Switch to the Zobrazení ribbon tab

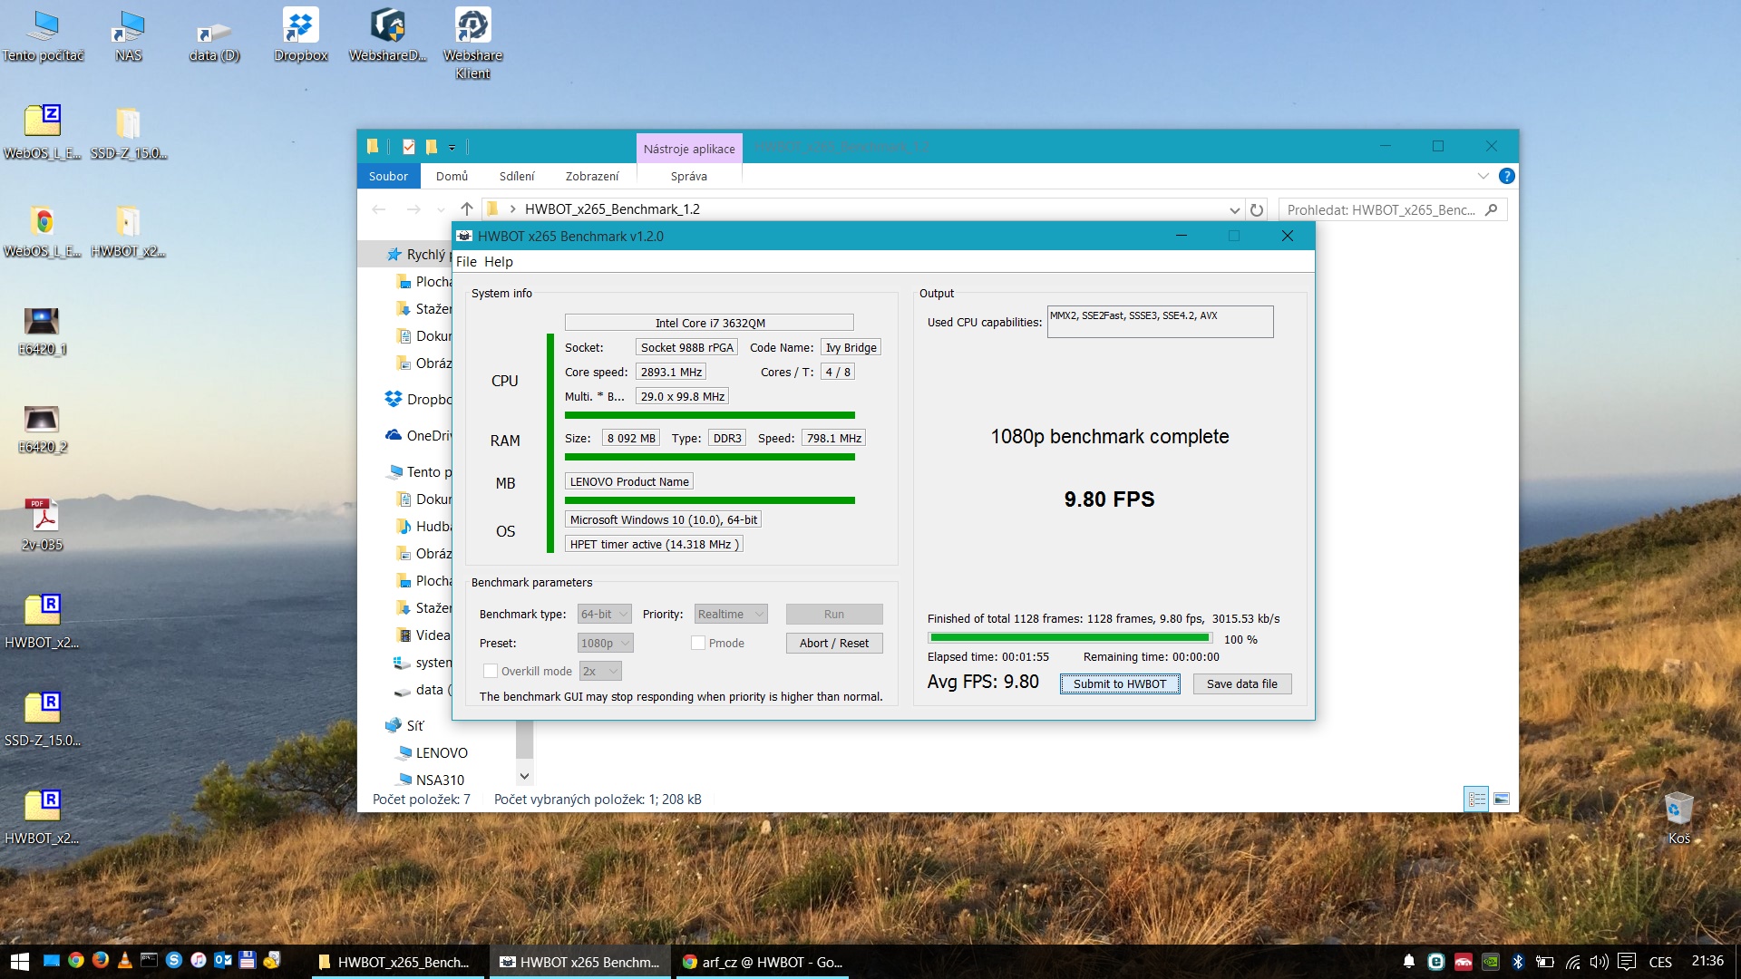pyautogui.click(x=592, y=176)
